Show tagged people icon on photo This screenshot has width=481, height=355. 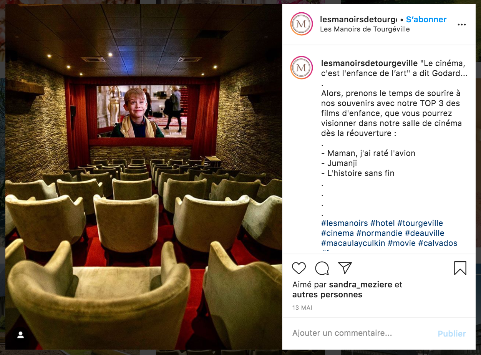(x=21, y=335)
